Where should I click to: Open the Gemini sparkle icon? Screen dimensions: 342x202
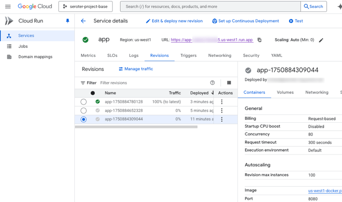tap(339, 7)
